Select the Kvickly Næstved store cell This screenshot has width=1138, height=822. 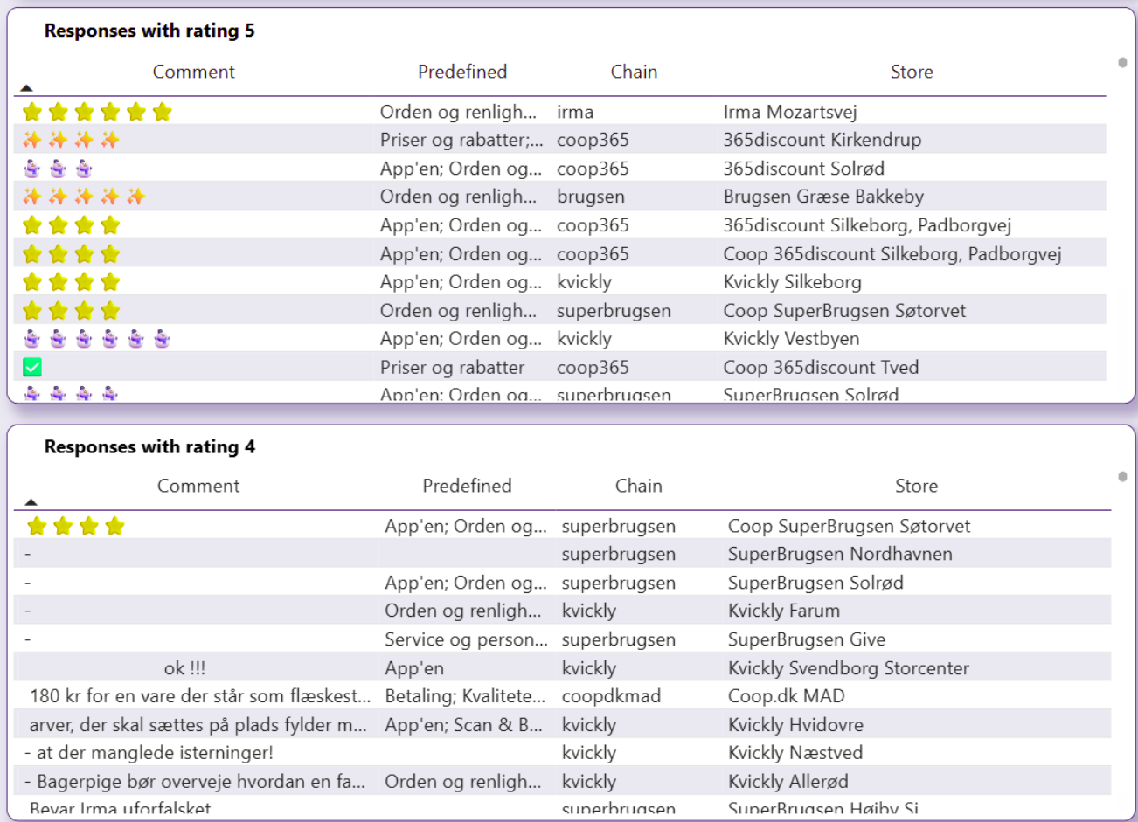[795, 753]
